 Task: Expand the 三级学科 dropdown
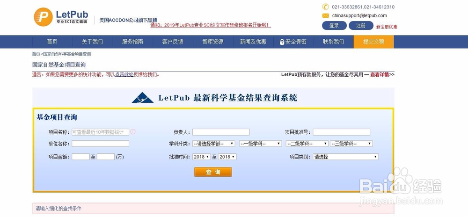pyautogui.click(x=351, y=144)
